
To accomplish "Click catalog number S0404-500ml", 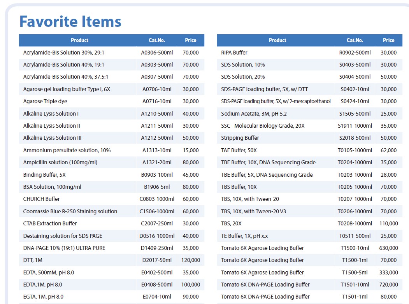I will point(355,77).
